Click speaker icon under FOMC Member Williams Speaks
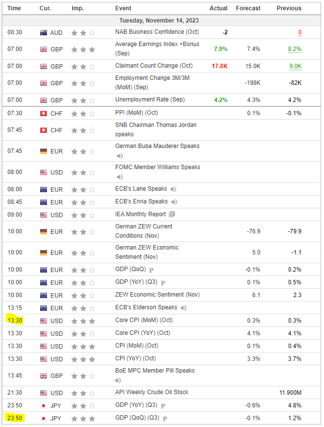324x427 pixels. pos(119,177)
